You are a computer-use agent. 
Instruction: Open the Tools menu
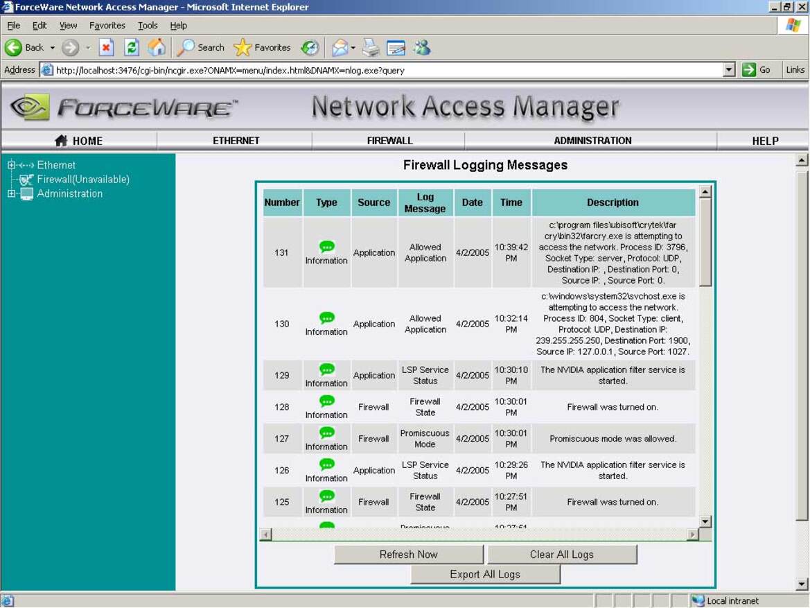click(x=147, y=26)
